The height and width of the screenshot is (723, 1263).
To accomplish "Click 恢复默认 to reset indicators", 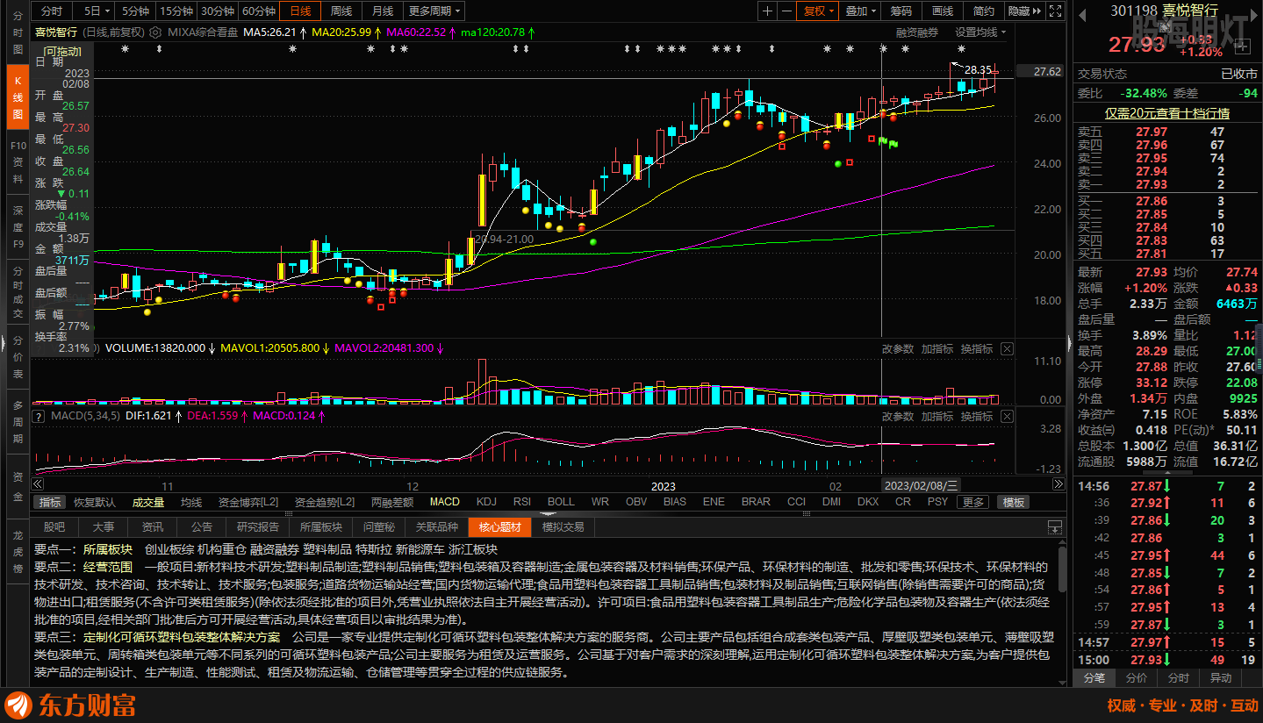I will (95, 502).
